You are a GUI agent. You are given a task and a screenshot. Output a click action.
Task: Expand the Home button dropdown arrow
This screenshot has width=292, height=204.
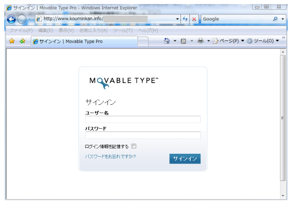175,41
